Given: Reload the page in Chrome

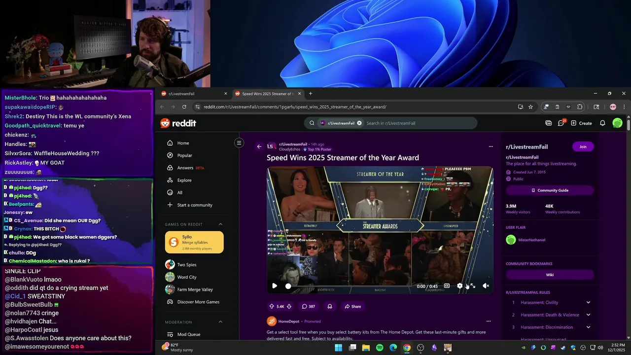Looking at the screenshot, I should (184, 107).
